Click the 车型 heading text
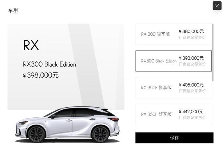 (x=13, y=11)
